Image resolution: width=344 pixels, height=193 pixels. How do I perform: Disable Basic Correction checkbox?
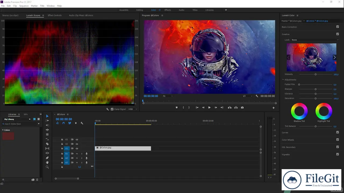[x=338, y=27]
